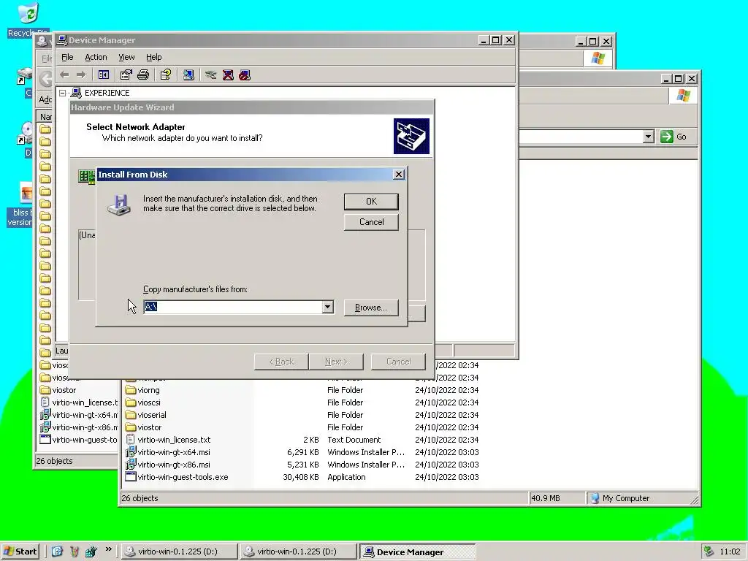Expand the quick launch overflow chevron
The image size is (748, 561).
(109, 549)
